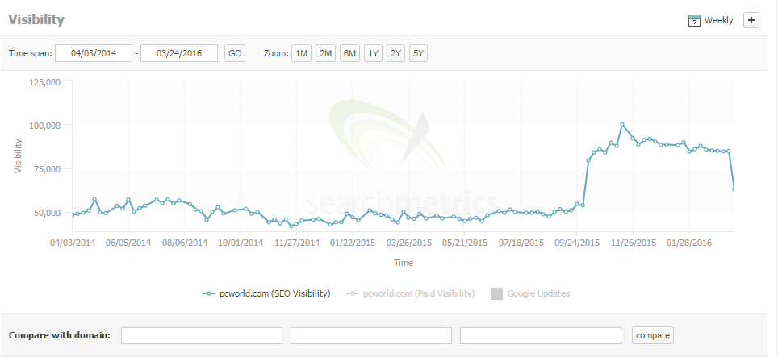
Task: Zoom the chart to 1Y
Action: click(373, 53)
